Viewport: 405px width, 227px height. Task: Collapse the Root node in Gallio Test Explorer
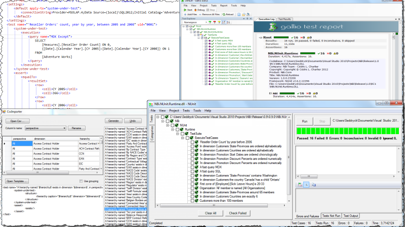(184, 26)
